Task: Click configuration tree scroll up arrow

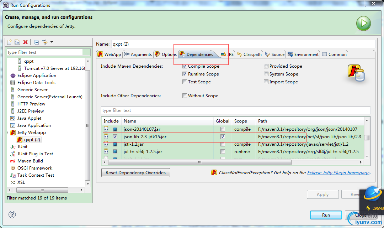Action: point(88,61)
